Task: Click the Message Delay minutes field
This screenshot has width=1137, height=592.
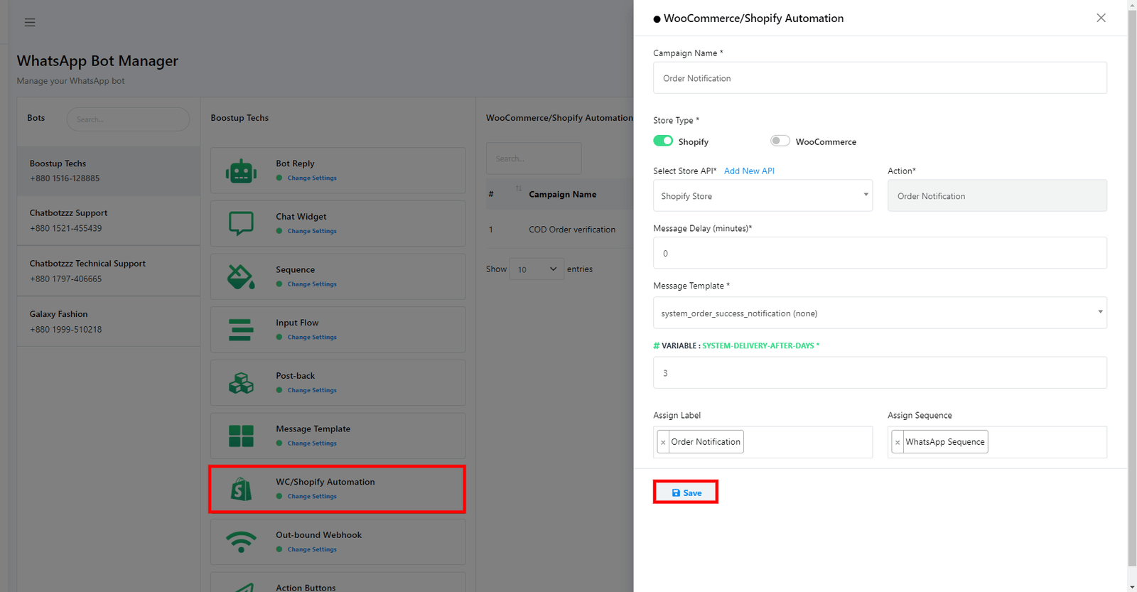Action: (x=880, y=253)
